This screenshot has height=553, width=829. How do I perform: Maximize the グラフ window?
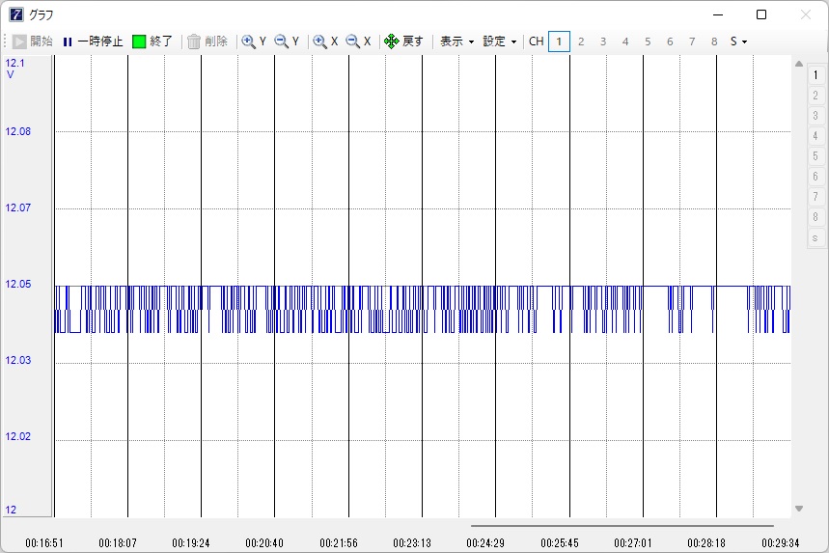(x=761, y=14)
